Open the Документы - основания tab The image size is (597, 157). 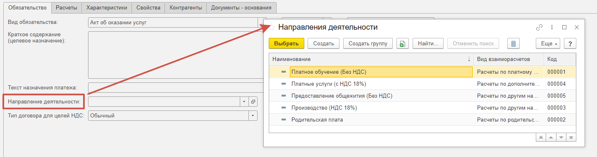coord(241,7)
